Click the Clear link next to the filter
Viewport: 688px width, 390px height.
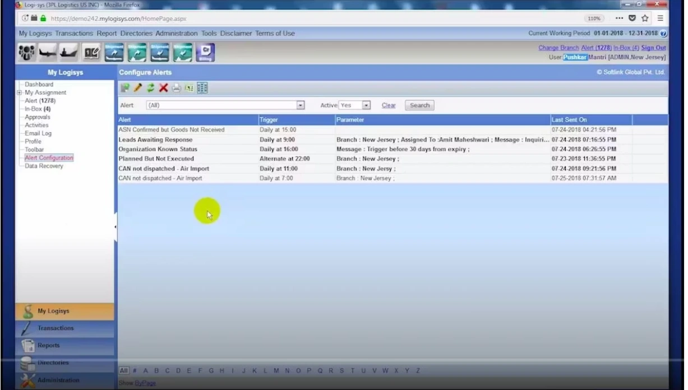pyautogui.click(x=389, y=105)
